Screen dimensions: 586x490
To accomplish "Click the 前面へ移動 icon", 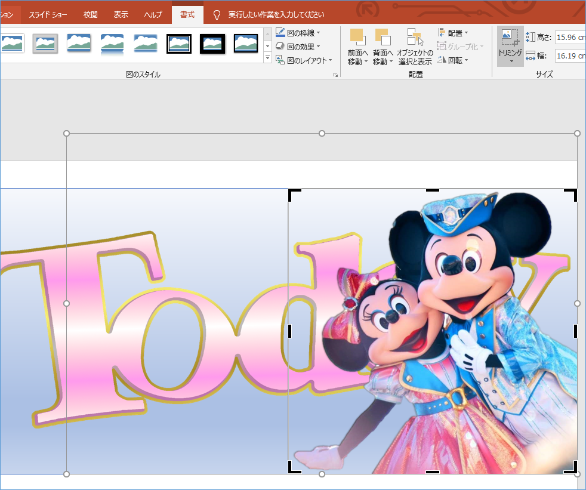I will [357, 36].
